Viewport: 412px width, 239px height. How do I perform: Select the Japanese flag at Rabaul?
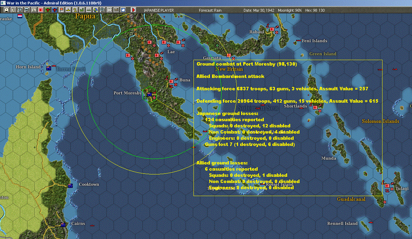(x=272, y=29)
